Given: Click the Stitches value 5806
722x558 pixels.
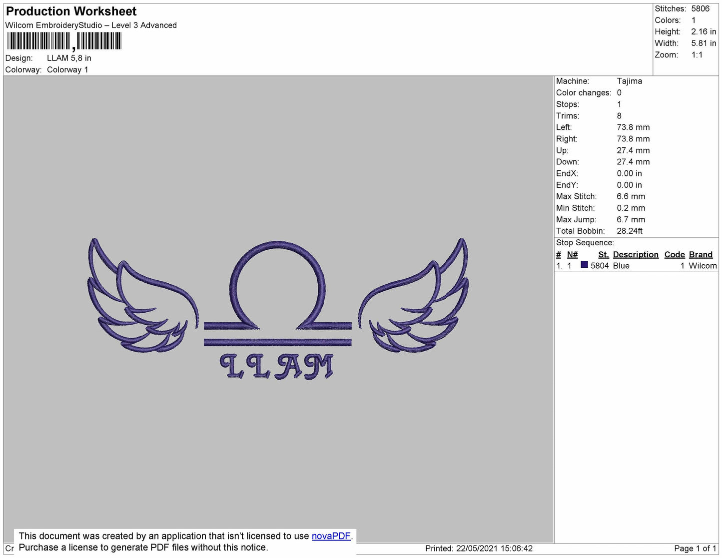Looking at the screenshot, I should point(700,8).
